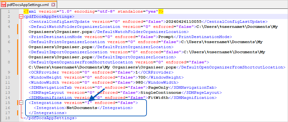The width and height of the screenshot is (288, 122).
Task: Click the opening PrintDestinationMode tag name
Action: (x=56, y=37)
